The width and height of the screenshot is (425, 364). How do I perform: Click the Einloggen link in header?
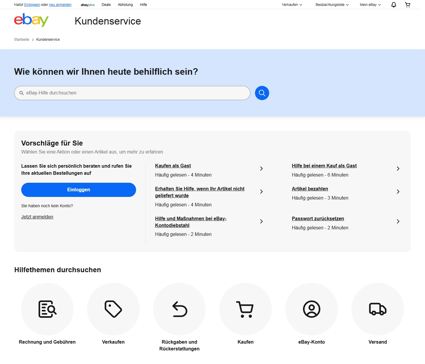click(x=32, y=5)
